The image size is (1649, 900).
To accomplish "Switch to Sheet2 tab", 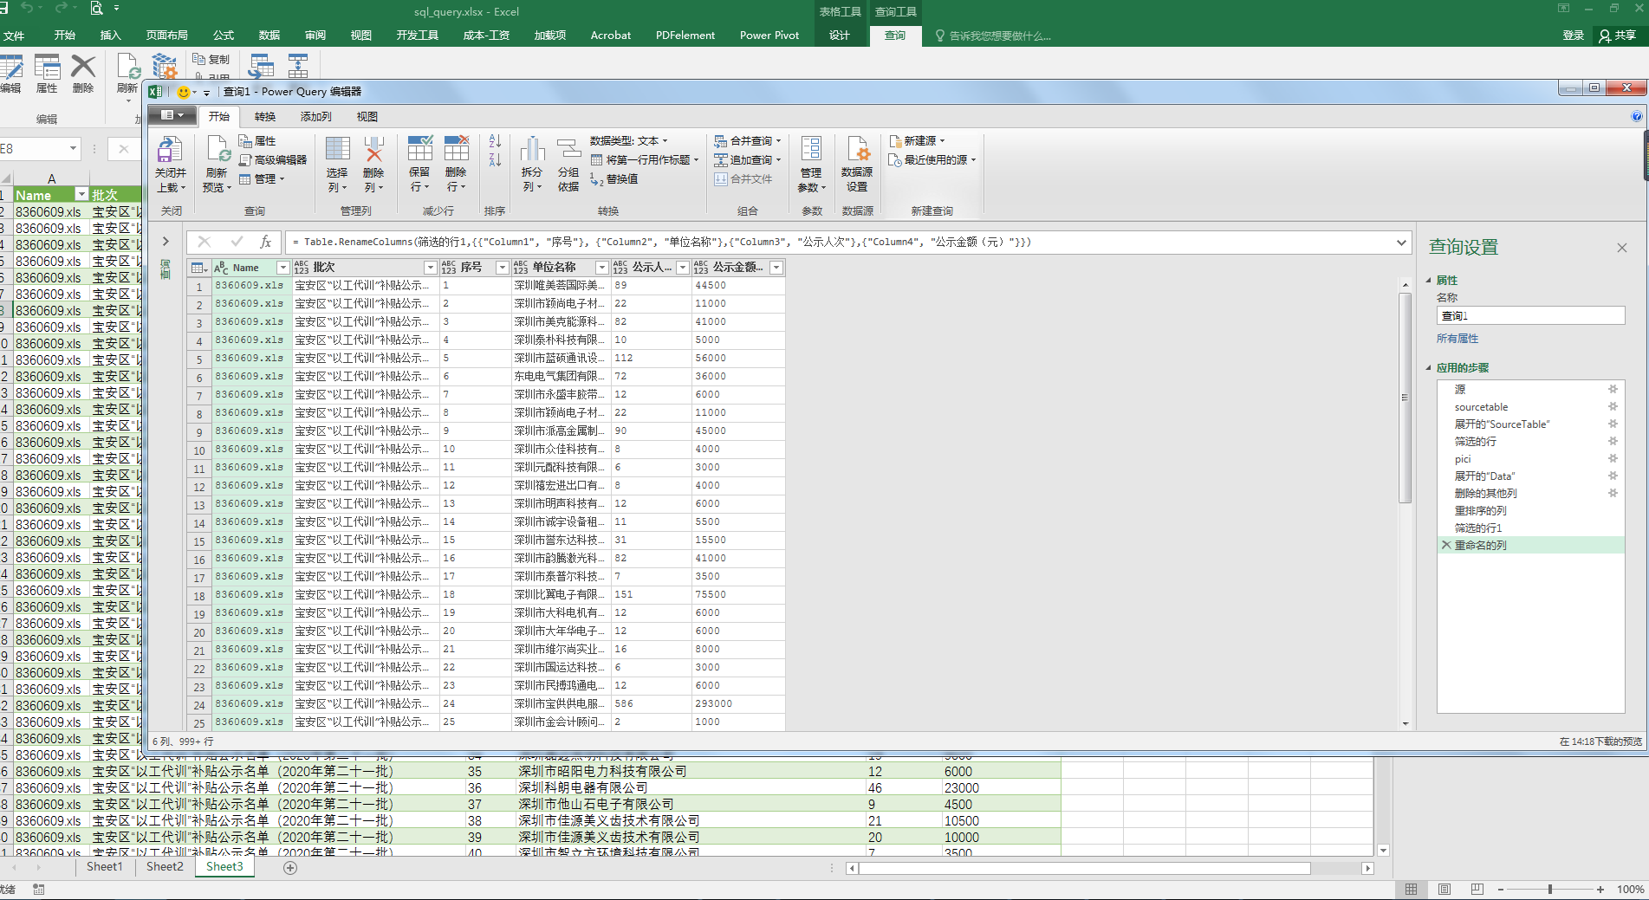I will tap(165, 866).
